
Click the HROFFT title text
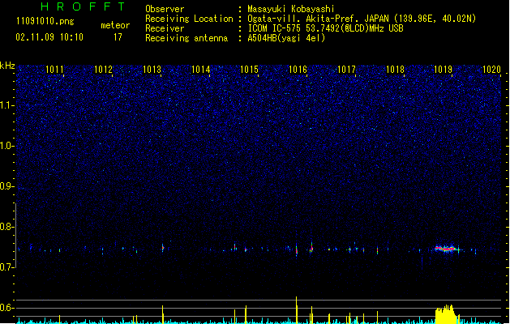pos(83,6)
